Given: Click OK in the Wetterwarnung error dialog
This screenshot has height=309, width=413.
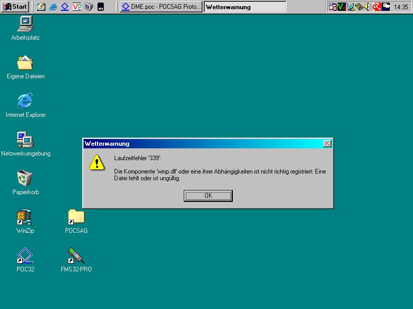Looking at the screenshot, I should tap(208, 196).
